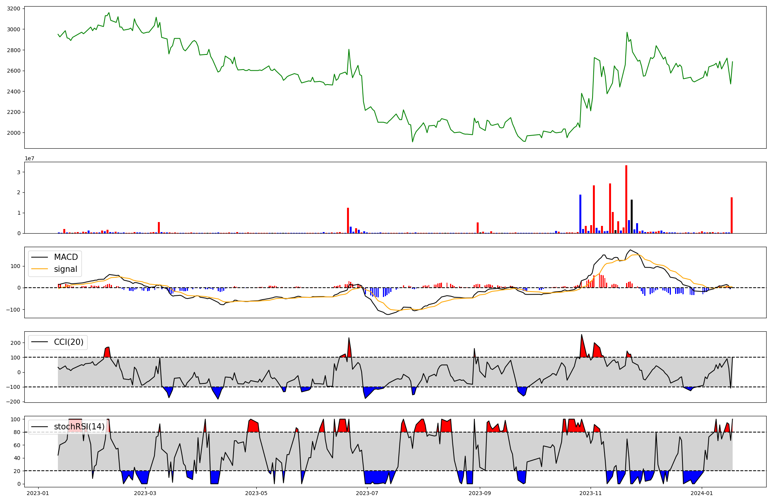This screenshot has height=502, width=772.
Task: Click the -200 tick label on CCI axis
Action: pos(12,402)
